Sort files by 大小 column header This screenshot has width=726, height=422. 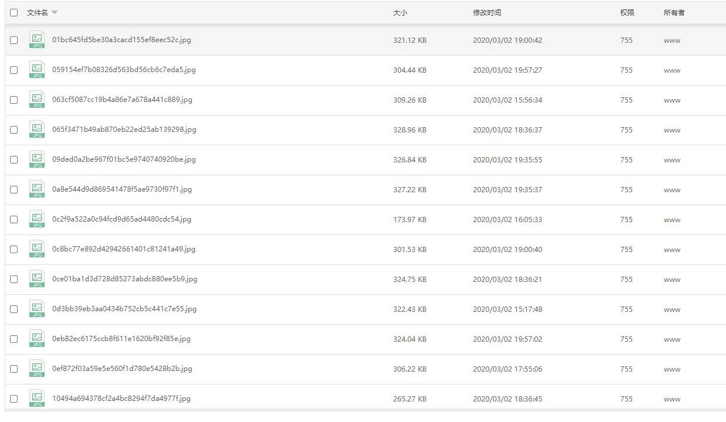(400, 12)
